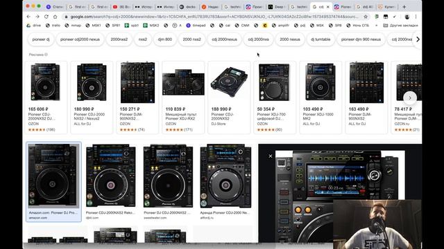Open the MSK2 sheets bookmark
Image resolution: width=444 pixels, height=249 pixels.
[151, 26]
